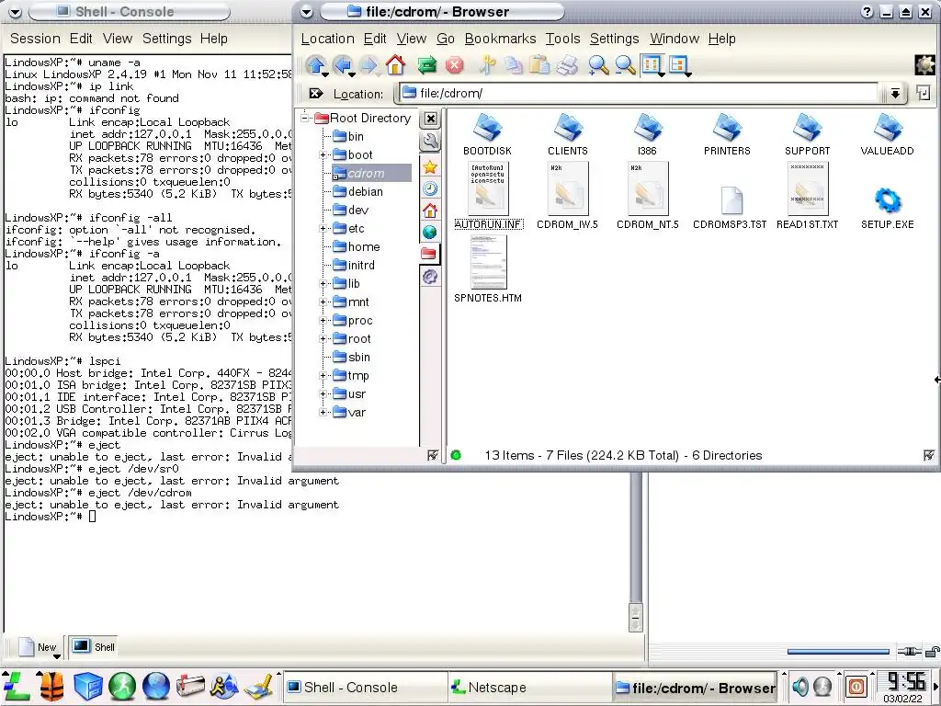Open the SETUP.EXE gear icon
The image size is (941, 706).
pyautogui.click(x=887, y=199)
